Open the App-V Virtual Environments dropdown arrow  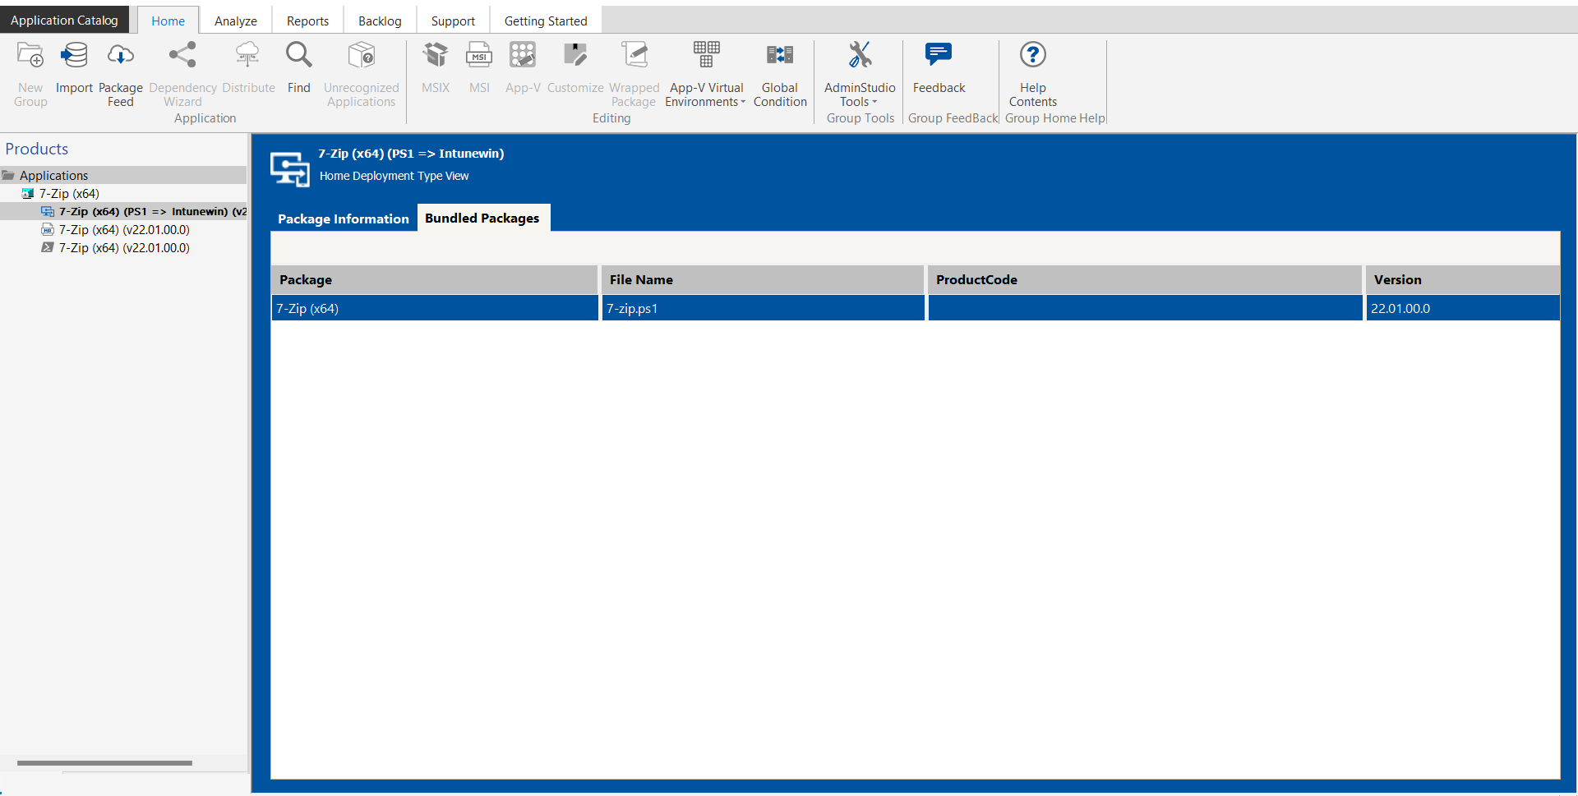[743, 103]
